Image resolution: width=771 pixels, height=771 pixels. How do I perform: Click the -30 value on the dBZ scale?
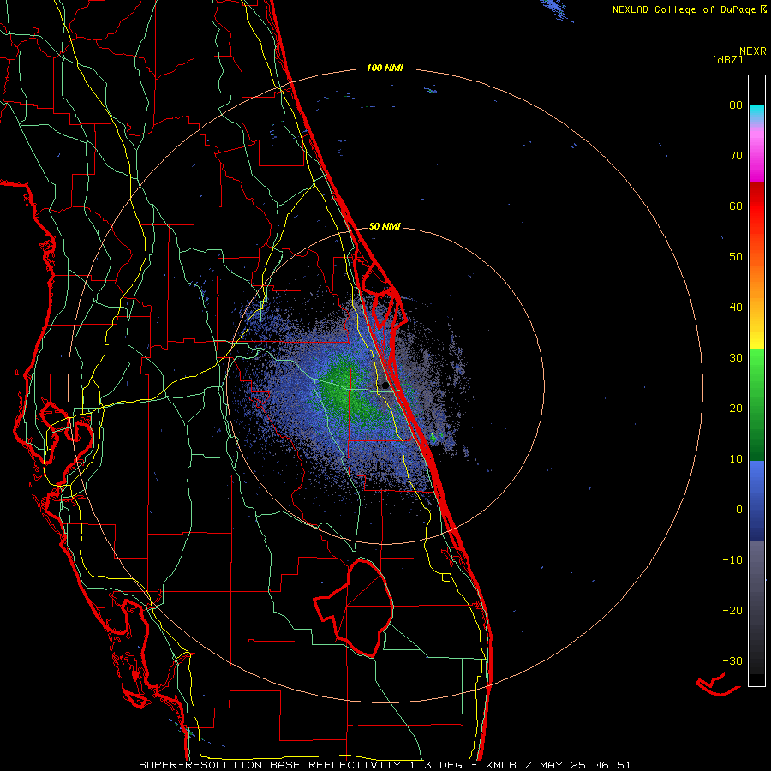pyautogui.click(x=732, y=660)
